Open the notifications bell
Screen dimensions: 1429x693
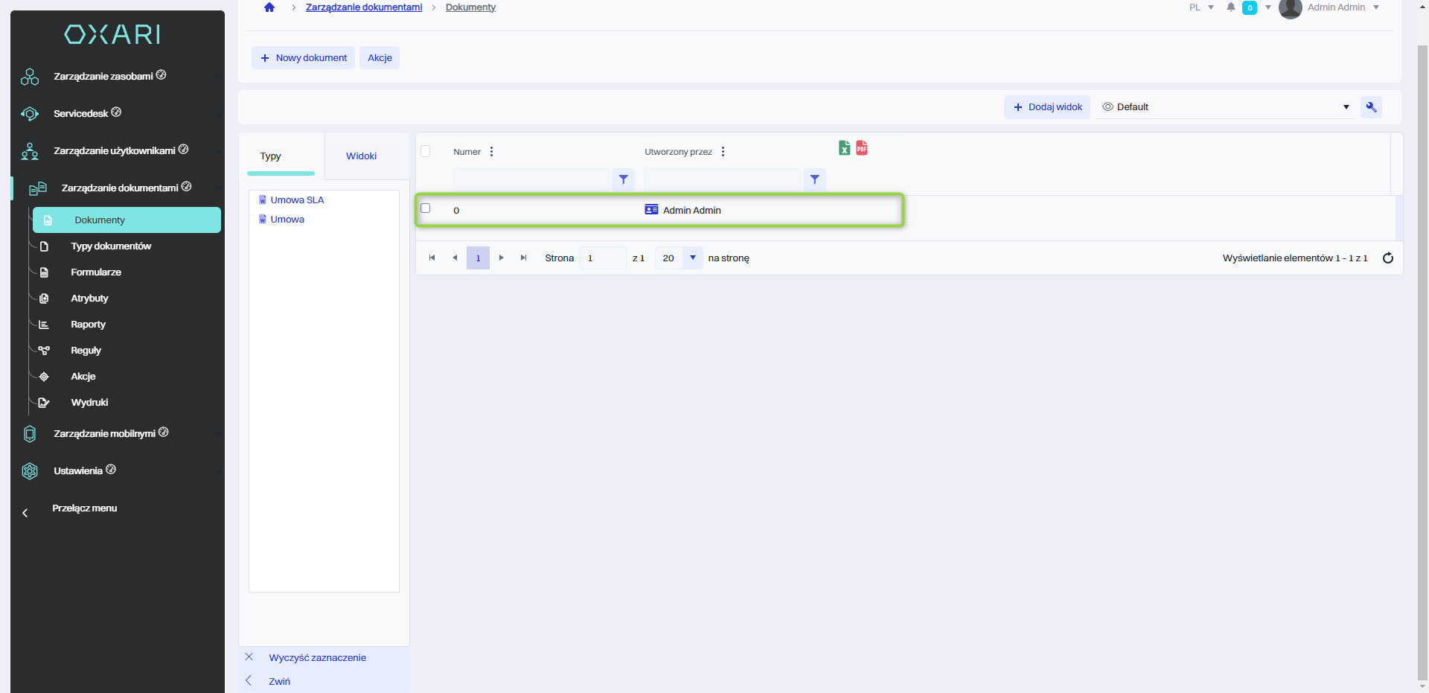click(x=1231, y=7)
